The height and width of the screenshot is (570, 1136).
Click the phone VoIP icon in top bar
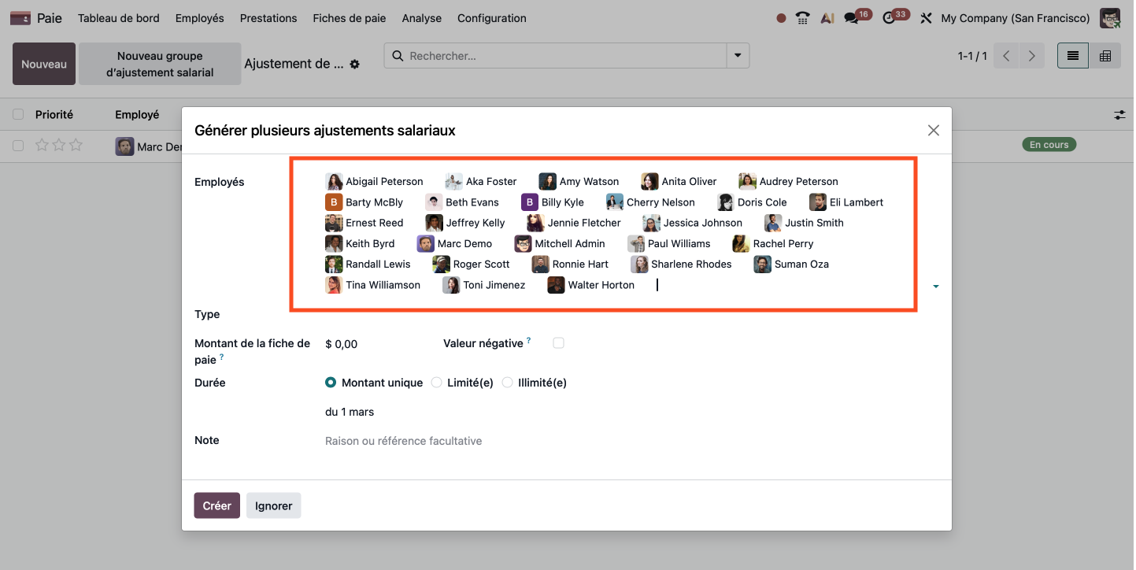803,18
